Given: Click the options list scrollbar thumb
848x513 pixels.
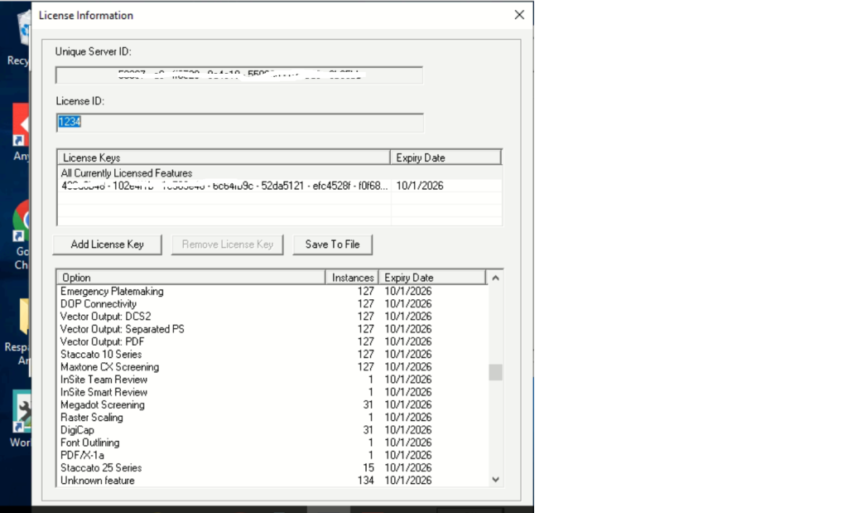Looking at the screenshot, I should click(x=495, y=372).
